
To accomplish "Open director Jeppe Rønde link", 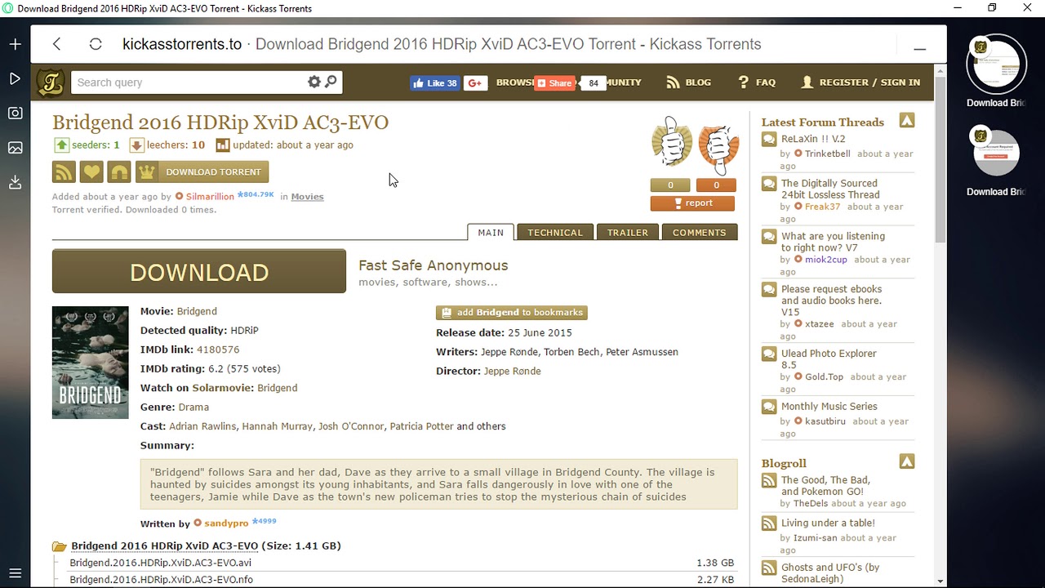I will [x=512, y=372].
